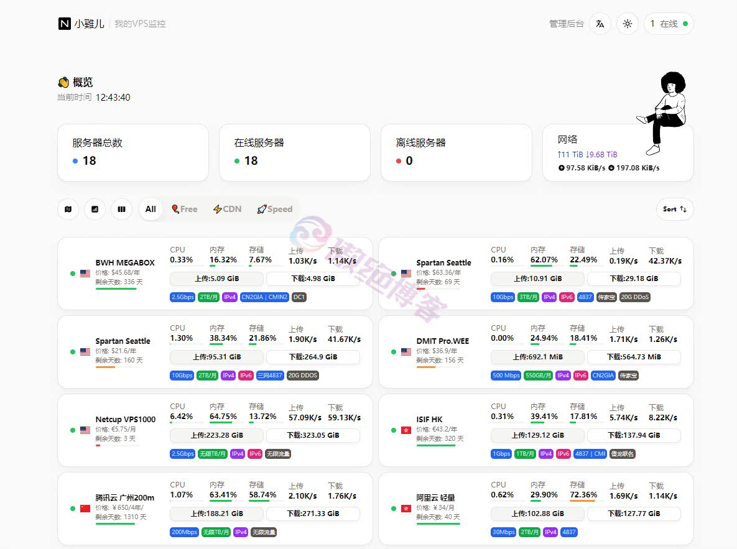This screenshot has height=549, width=737.
Task: Select the map view icon
Action: (68, 210)
